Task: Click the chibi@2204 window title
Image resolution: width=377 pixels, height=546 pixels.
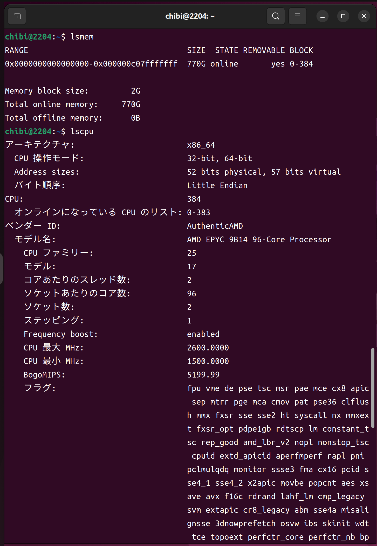Action: tap(190, 16)
